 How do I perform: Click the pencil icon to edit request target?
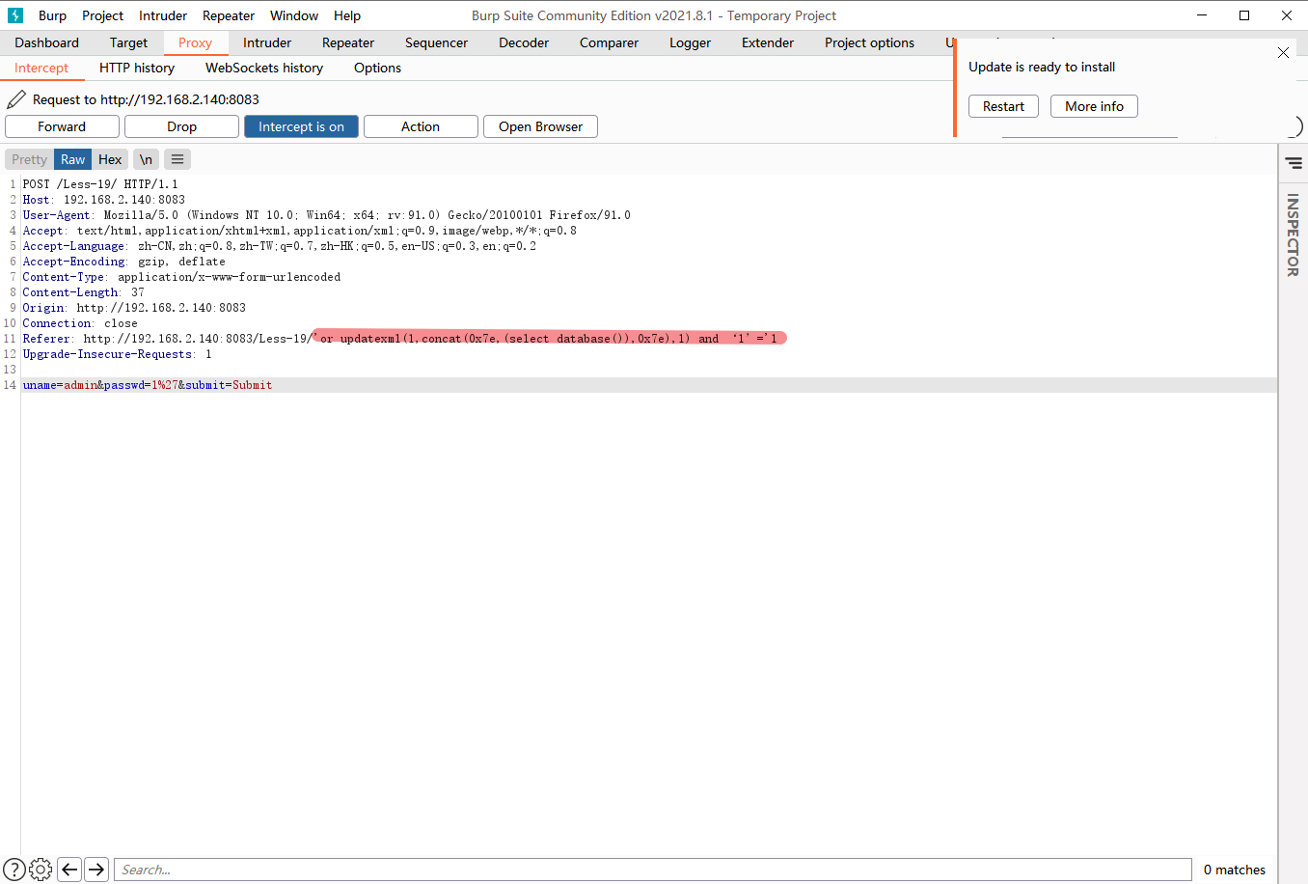tap(16, 99)
